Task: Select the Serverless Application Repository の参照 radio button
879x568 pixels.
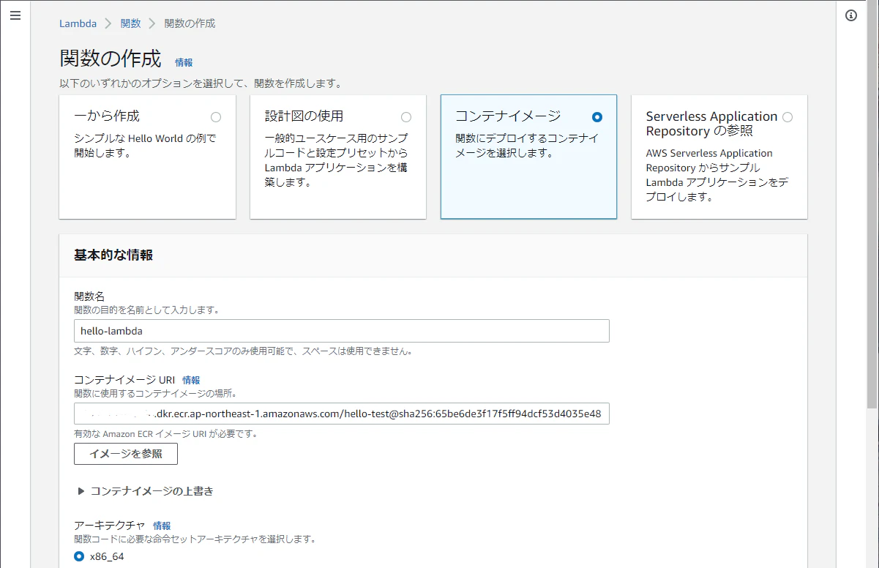Action: 787,116
